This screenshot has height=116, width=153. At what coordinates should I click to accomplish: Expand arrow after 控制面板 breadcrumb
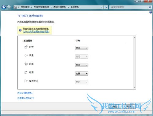32,7
